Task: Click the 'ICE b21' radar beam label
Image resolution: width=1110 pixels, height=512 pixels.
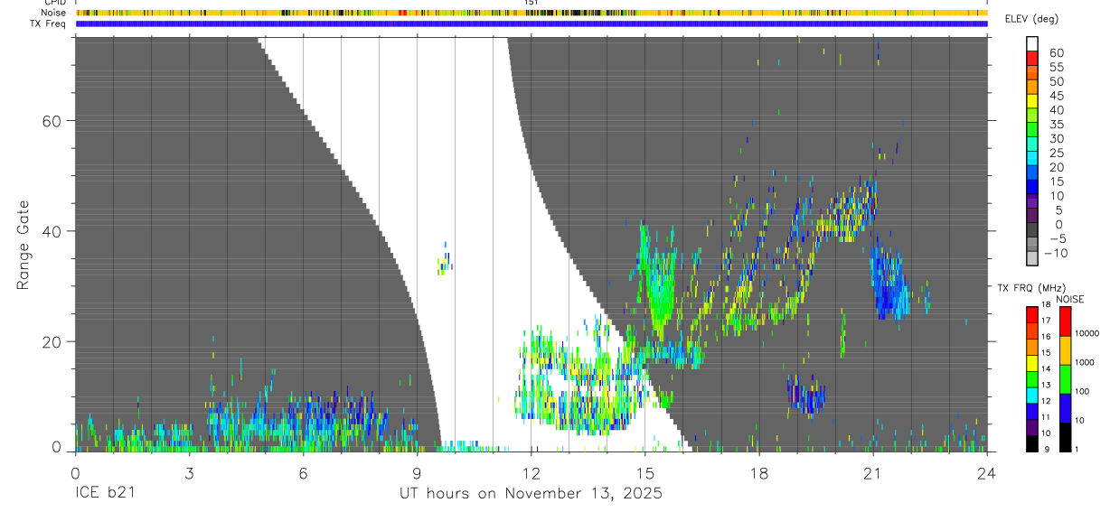Action: [x=103, y=494]
